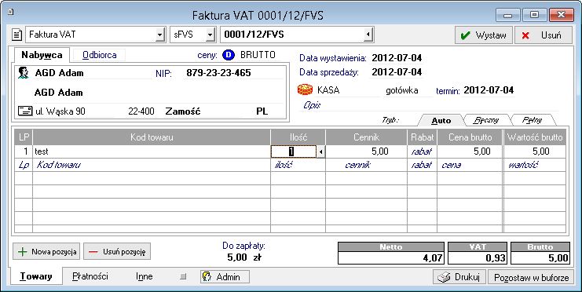Click the BRUTTO price type label
Image resolution: width=582 pixels, height=292 pixels.
coord(258,55)
